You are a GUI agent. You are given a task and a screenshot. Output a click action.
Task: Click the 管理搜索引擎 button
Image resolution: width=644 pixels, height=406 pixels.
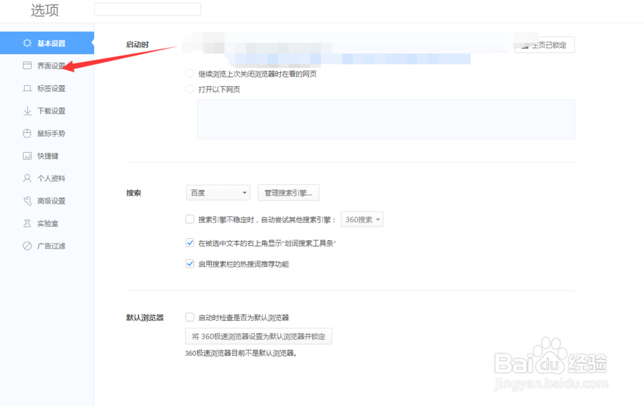[288, 192]
